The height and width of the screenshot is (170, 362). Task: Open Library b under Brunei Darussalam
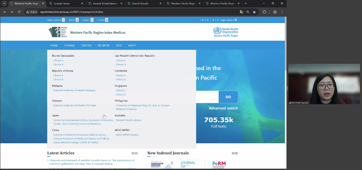[x=58, y=65]
